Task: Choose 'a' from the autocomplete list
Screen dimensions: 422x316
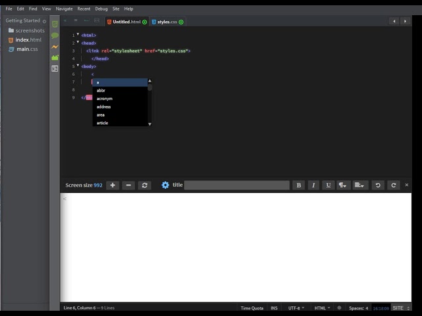Action: (x=120, y=82)
